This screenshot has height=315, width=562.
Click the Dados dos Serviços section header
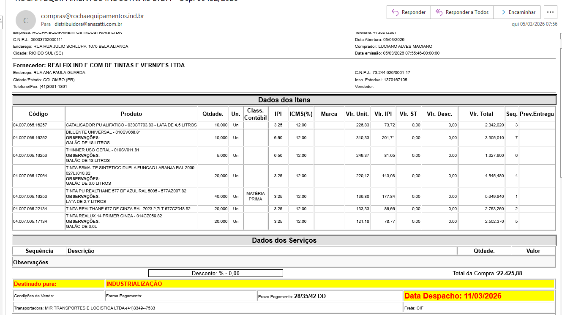[x=284, y=240]
